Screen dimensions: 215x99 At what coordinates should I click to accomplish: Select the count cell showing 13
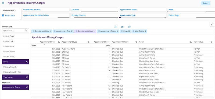click(101, 86)
